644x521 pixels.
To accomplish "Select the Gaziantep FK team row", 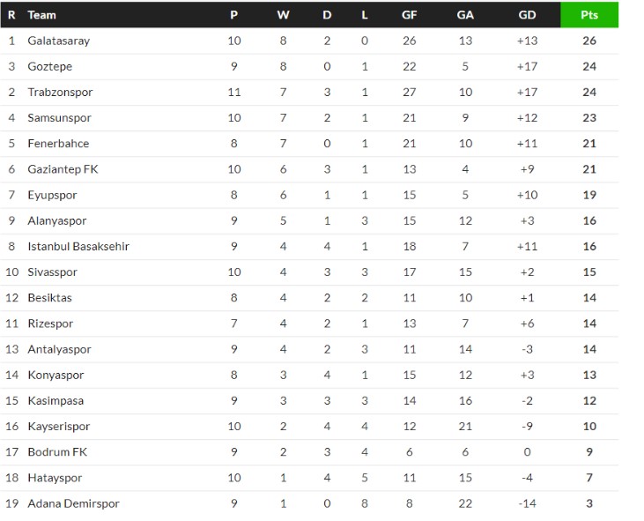I will [x=309, y=169].
